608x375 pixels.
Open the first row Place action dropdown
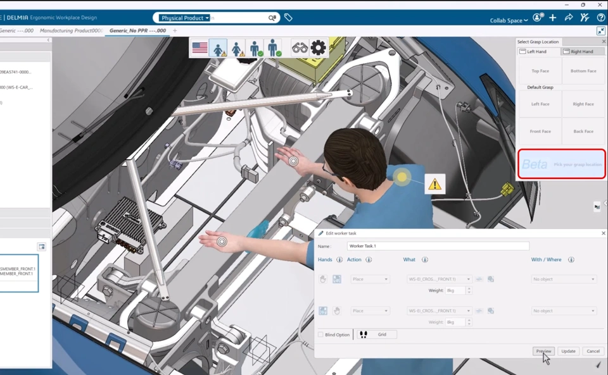[x=370, y=279]
